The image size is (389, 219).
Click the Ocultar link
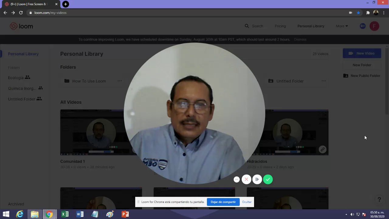pyautogui.click(x=247, y=202)
